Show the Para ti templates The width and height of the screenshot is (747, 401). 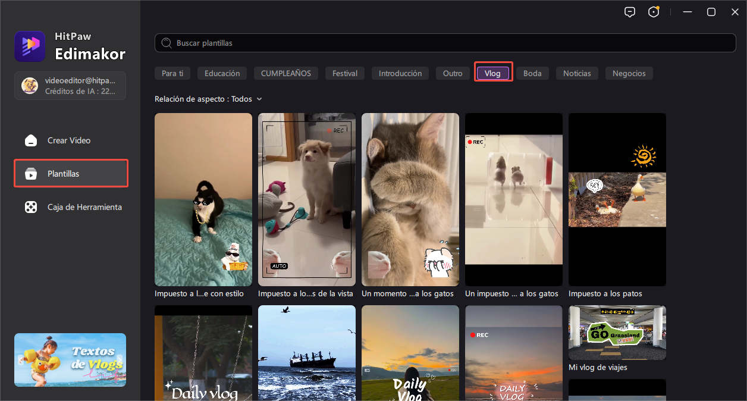click(x=172, y=73)
